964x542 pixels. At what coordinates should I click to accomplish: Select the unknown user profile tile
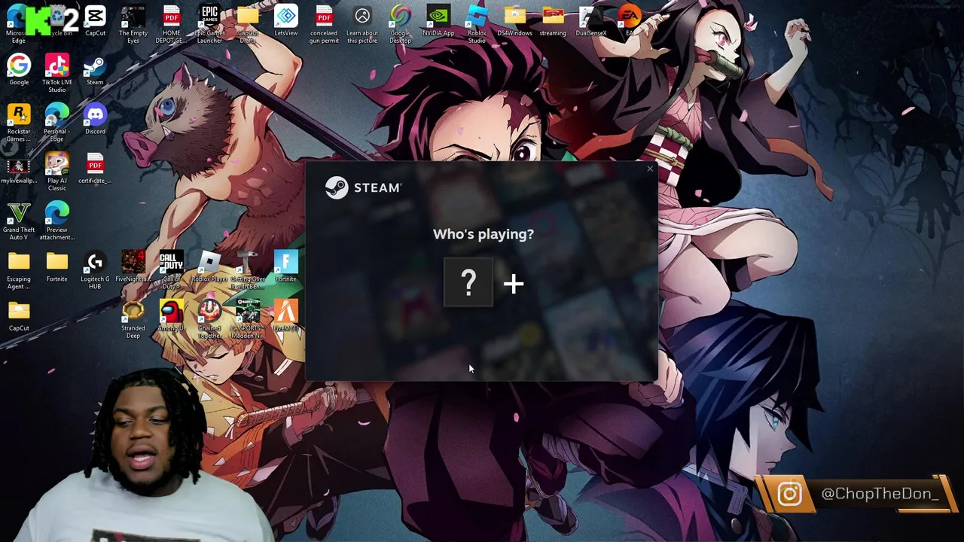pos(468,282)
